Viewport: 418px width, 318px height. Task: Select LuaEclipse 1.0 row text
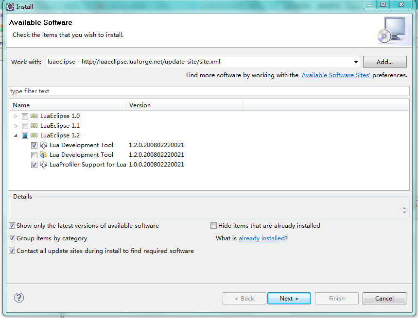point(60,116)
